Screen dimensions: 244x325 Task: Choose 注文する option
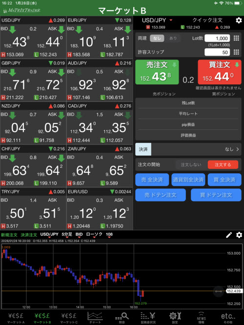[223, 165]
